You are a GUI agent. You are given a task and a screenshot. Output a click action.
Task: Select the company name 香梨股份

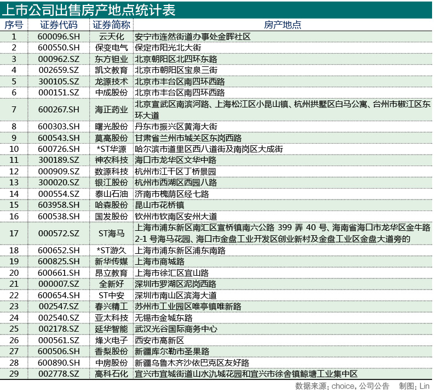point(112,351)
